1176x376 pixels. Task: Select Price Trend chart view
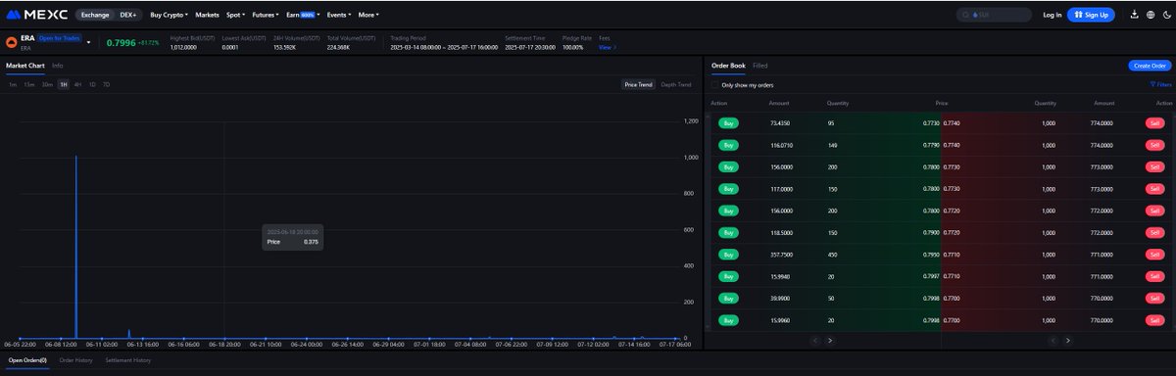(x=639, y=85)
